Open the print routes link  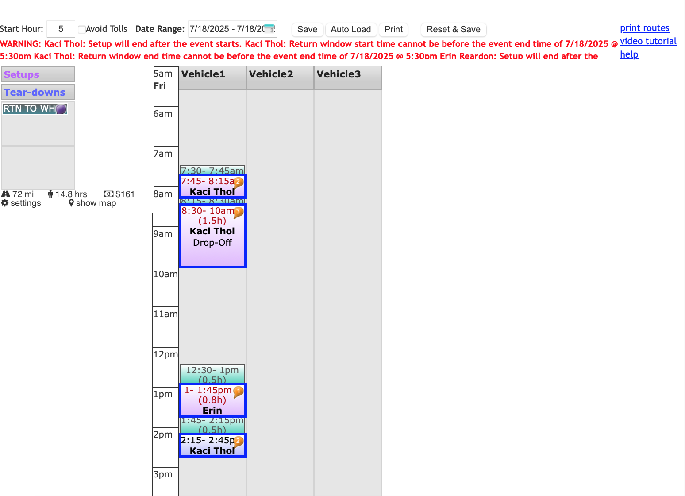[x=644, y=28]
